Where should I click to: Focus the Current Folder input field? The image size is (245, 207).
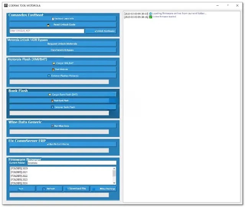[72, 163]
